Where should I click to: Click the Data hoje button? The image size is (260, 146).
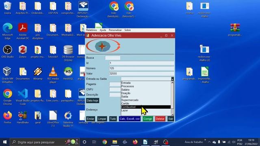pos(93,101)
